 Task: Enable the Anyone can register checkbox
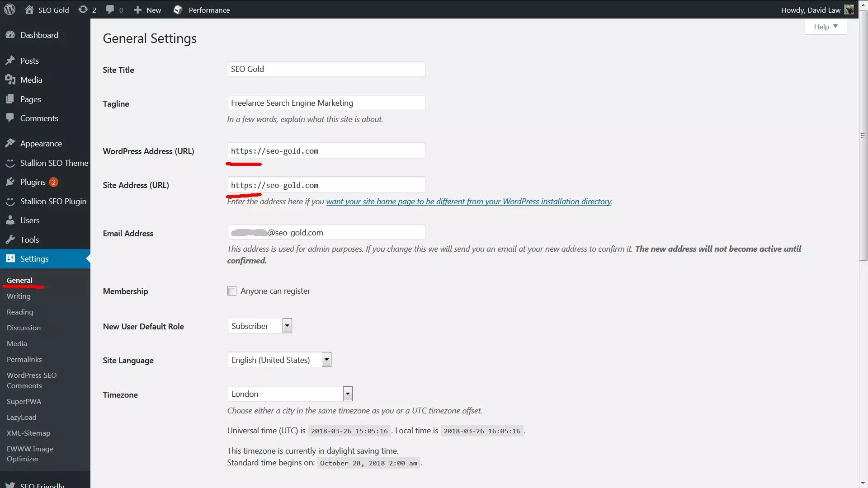(232, 291)
